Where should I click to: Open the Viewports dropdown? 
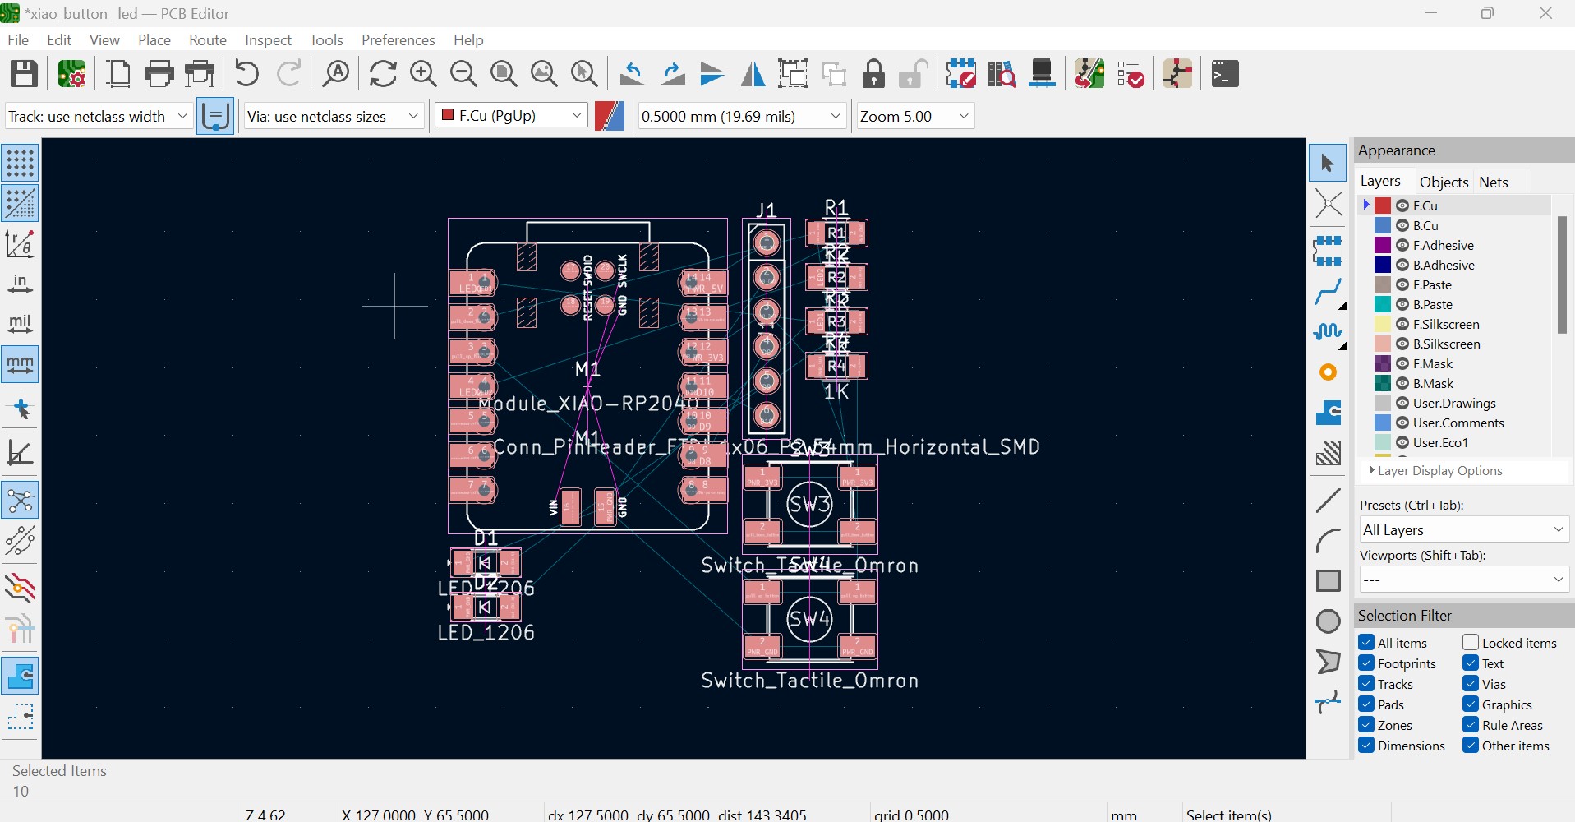pyautogui.click(x=1464, y=580)
